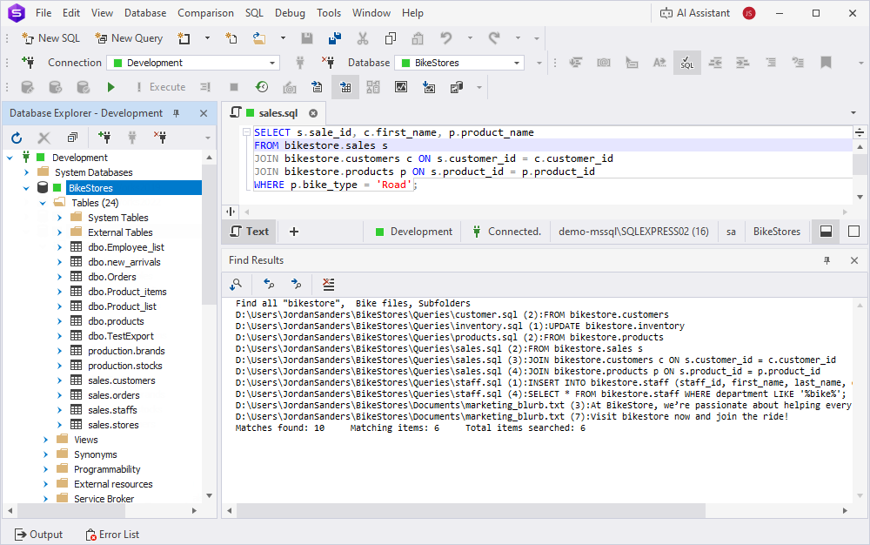Open the Database selector showing BikeStores
Screen dimensions: 870x545
458,63
